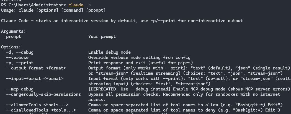Click the "prompt" argument name

tap(14, 37)
